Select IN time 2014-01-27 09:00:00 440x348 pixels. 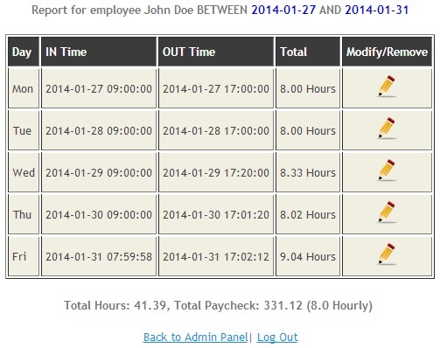(x=99, y=88)
